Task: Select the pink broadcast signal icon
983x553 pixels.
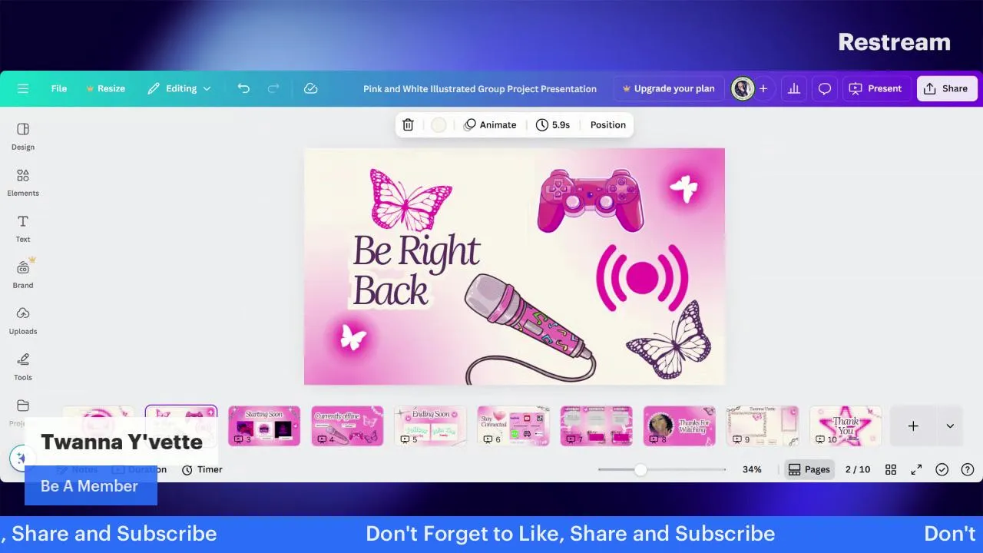Action: pyautogui.click(x=642, y=278)
